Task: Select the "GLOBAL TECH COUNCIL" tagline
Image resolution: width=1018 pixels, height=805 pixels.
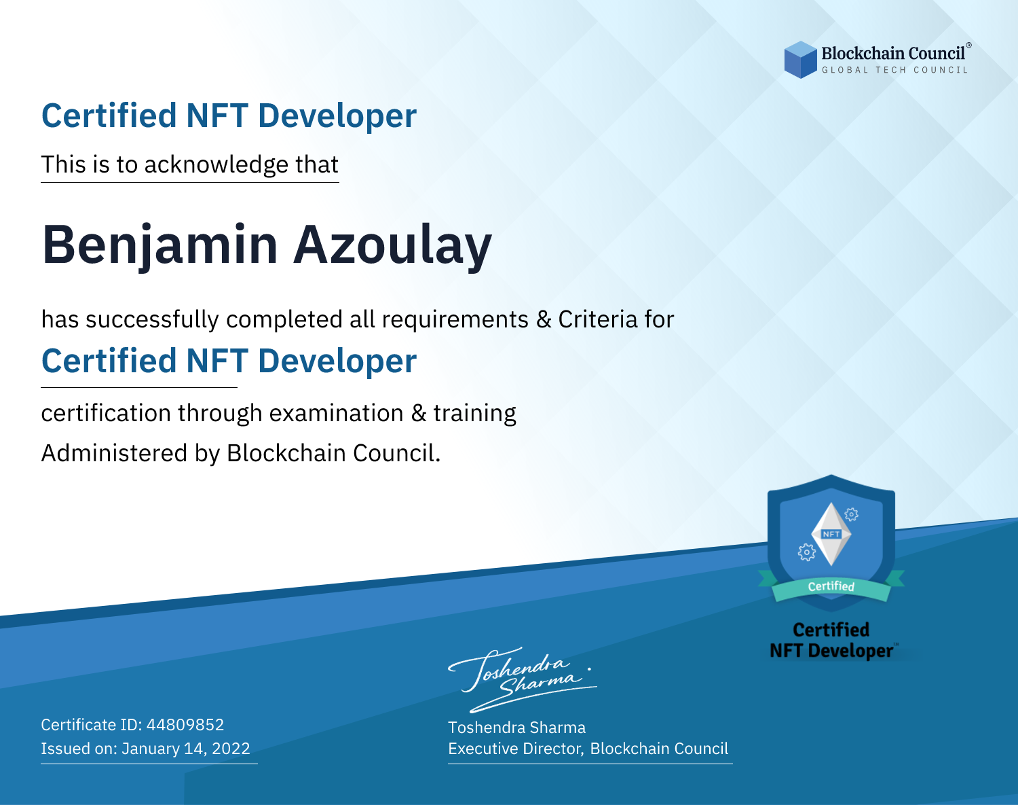Action: click(x=895, y=70)
